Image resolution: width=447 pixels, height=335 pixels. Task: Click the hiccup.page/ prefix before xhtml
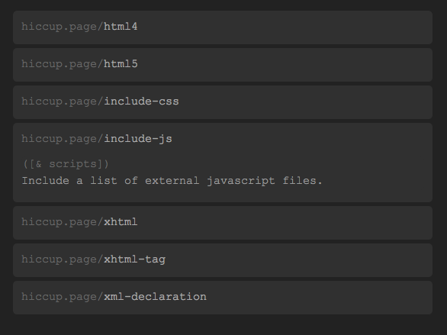62,222
